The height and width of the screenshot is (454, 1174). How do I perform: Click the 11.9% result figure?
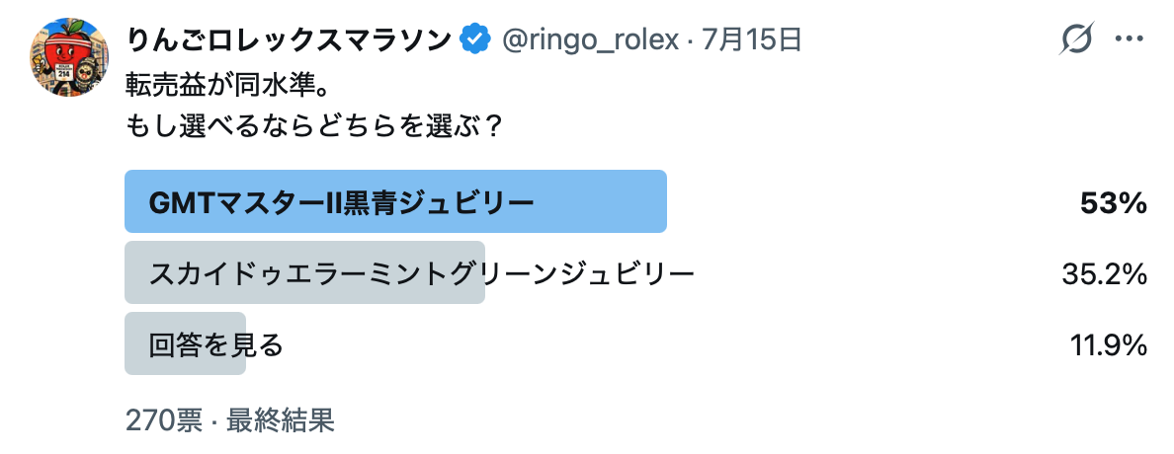(1108, 344)
